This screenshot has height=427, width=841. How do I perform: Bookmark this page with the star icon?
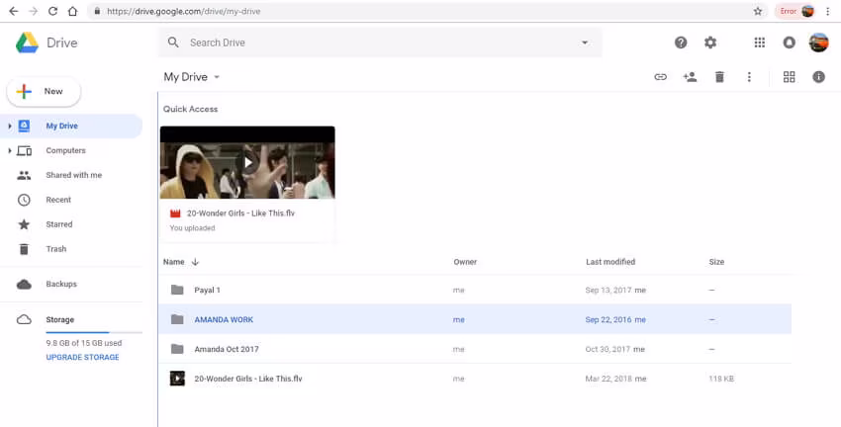click(x=758, y=12)
